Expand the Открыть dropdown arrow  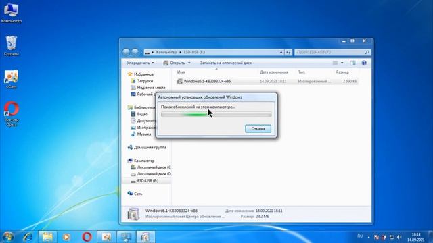coord(189,63)
